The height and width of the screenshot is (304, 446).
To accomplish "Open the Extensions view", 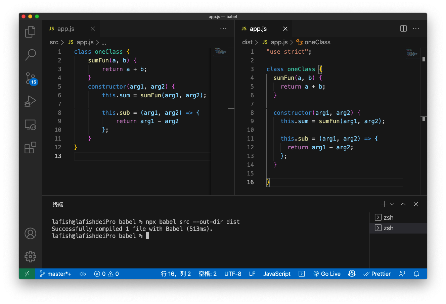I will coord(30,148).
